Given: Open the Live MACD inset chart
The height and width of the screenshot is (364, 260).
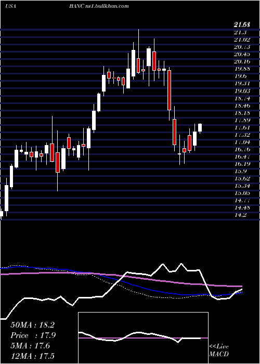Looking at the screenshot, I should tap(143, 338).
